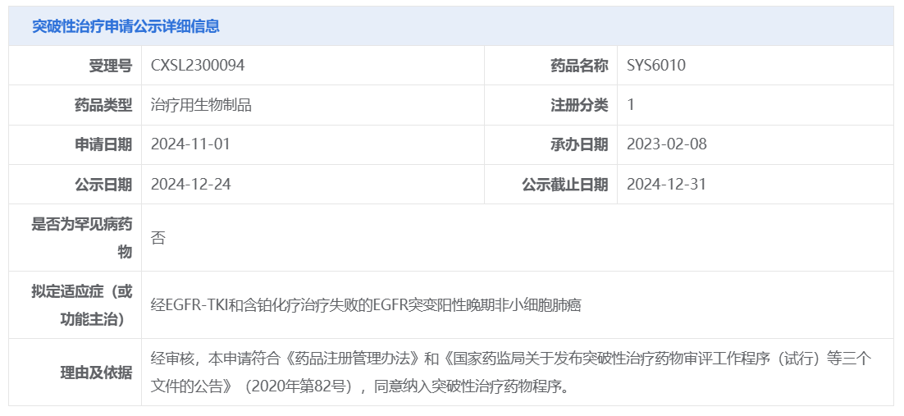The image size is (904, 416).
Task: Click the 受理号 field label
Action: (x=110, y=66)
